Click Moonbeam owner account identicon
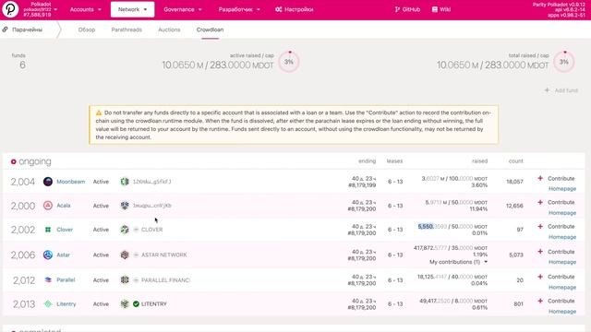 tap(125, 182)
